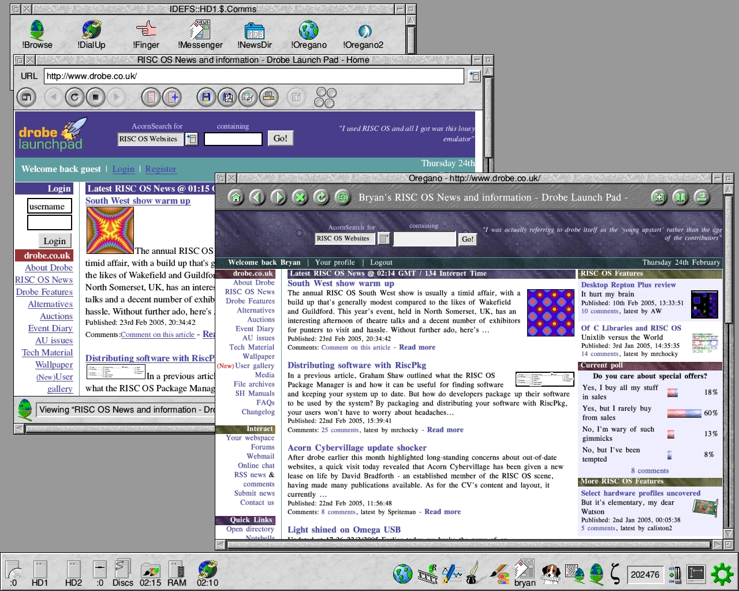Click the globe Go-to button in Oregano
Screen dimensions: 739x591
[342, 197]
